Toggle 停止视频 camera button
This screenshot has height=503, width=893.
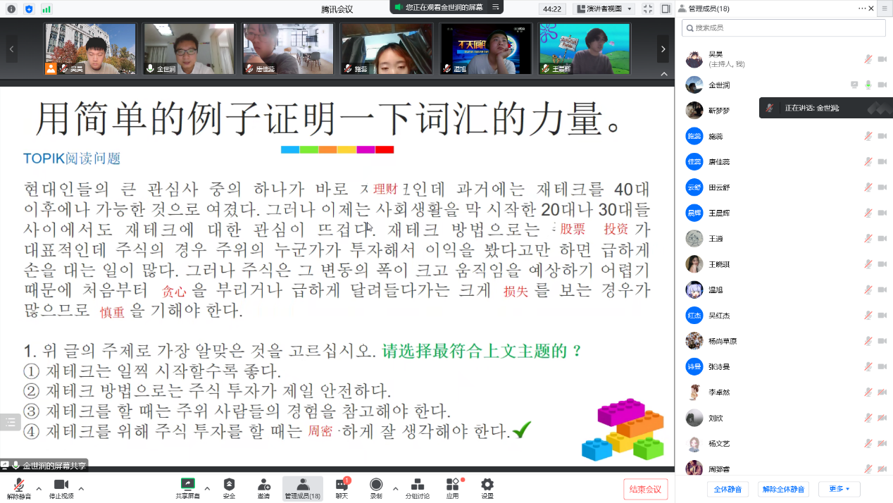pos(61,488)
